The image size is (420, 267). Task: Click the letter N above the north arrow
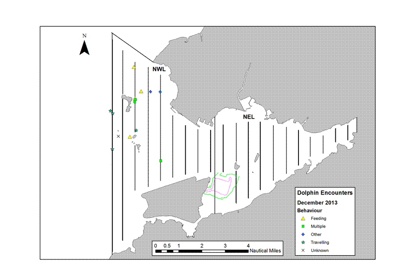point(84,36)
